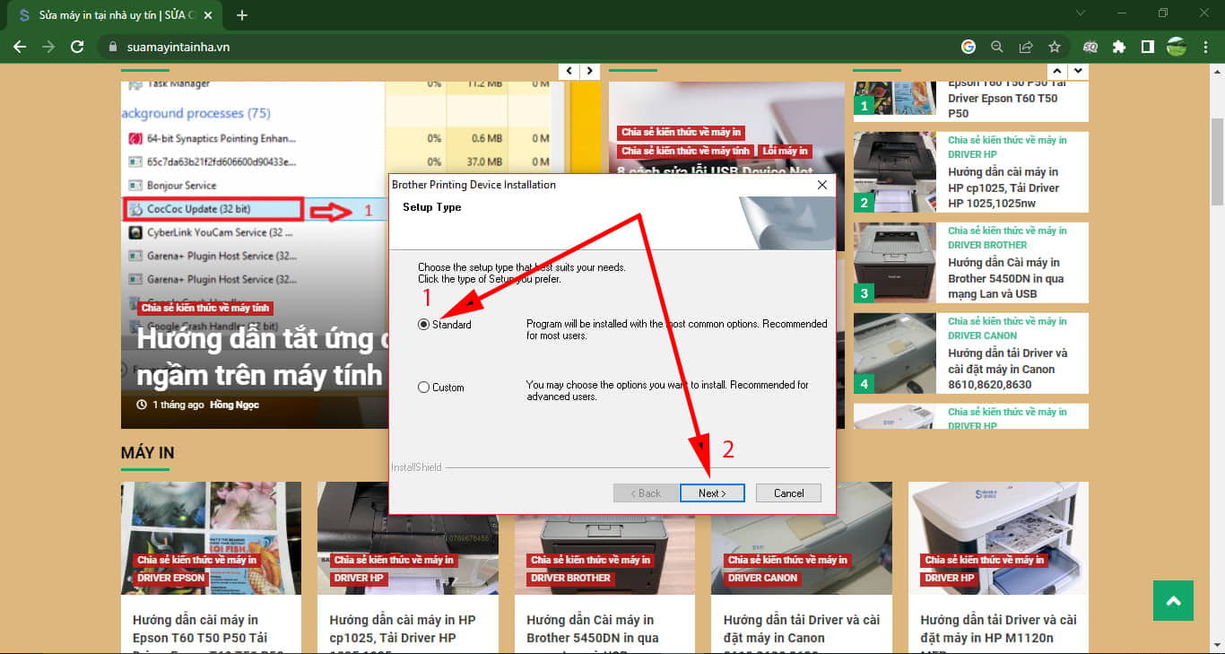This screenshot has width=1225, height=654.
Task: Select the Custom setup type
Action: pos(424,388)
